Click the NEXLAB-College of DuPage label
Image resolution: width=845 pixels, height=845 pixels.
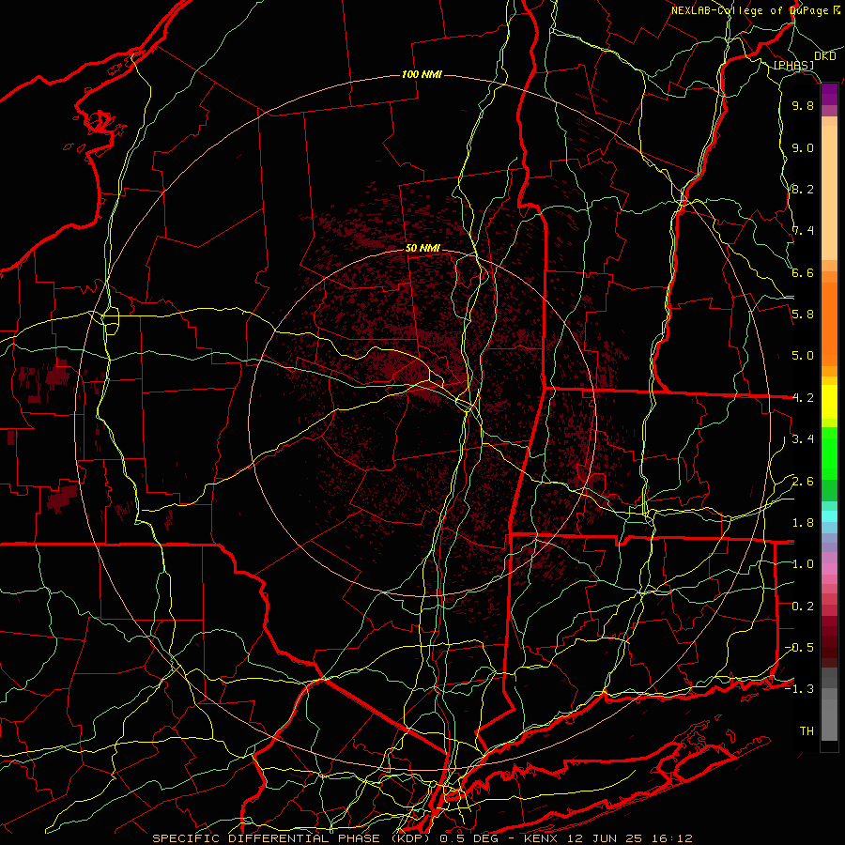(x=750, y=10)
